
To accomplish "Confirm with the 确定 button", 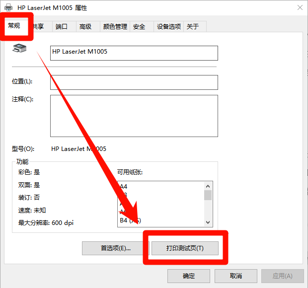I will point(189,276).
